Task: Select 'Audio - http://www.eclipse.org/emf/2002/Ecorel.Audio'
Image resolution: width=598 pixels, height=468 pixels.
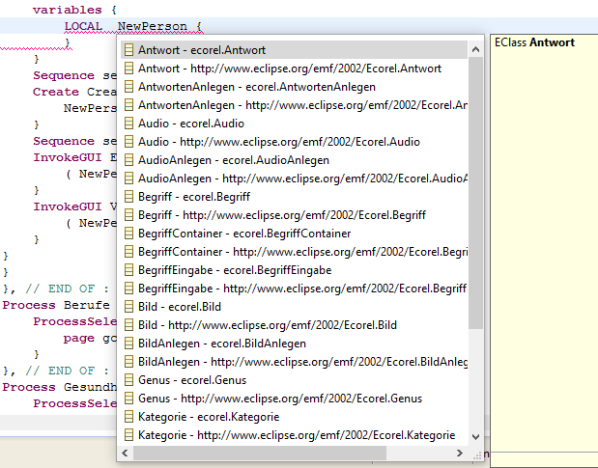Action: [294, 142]
